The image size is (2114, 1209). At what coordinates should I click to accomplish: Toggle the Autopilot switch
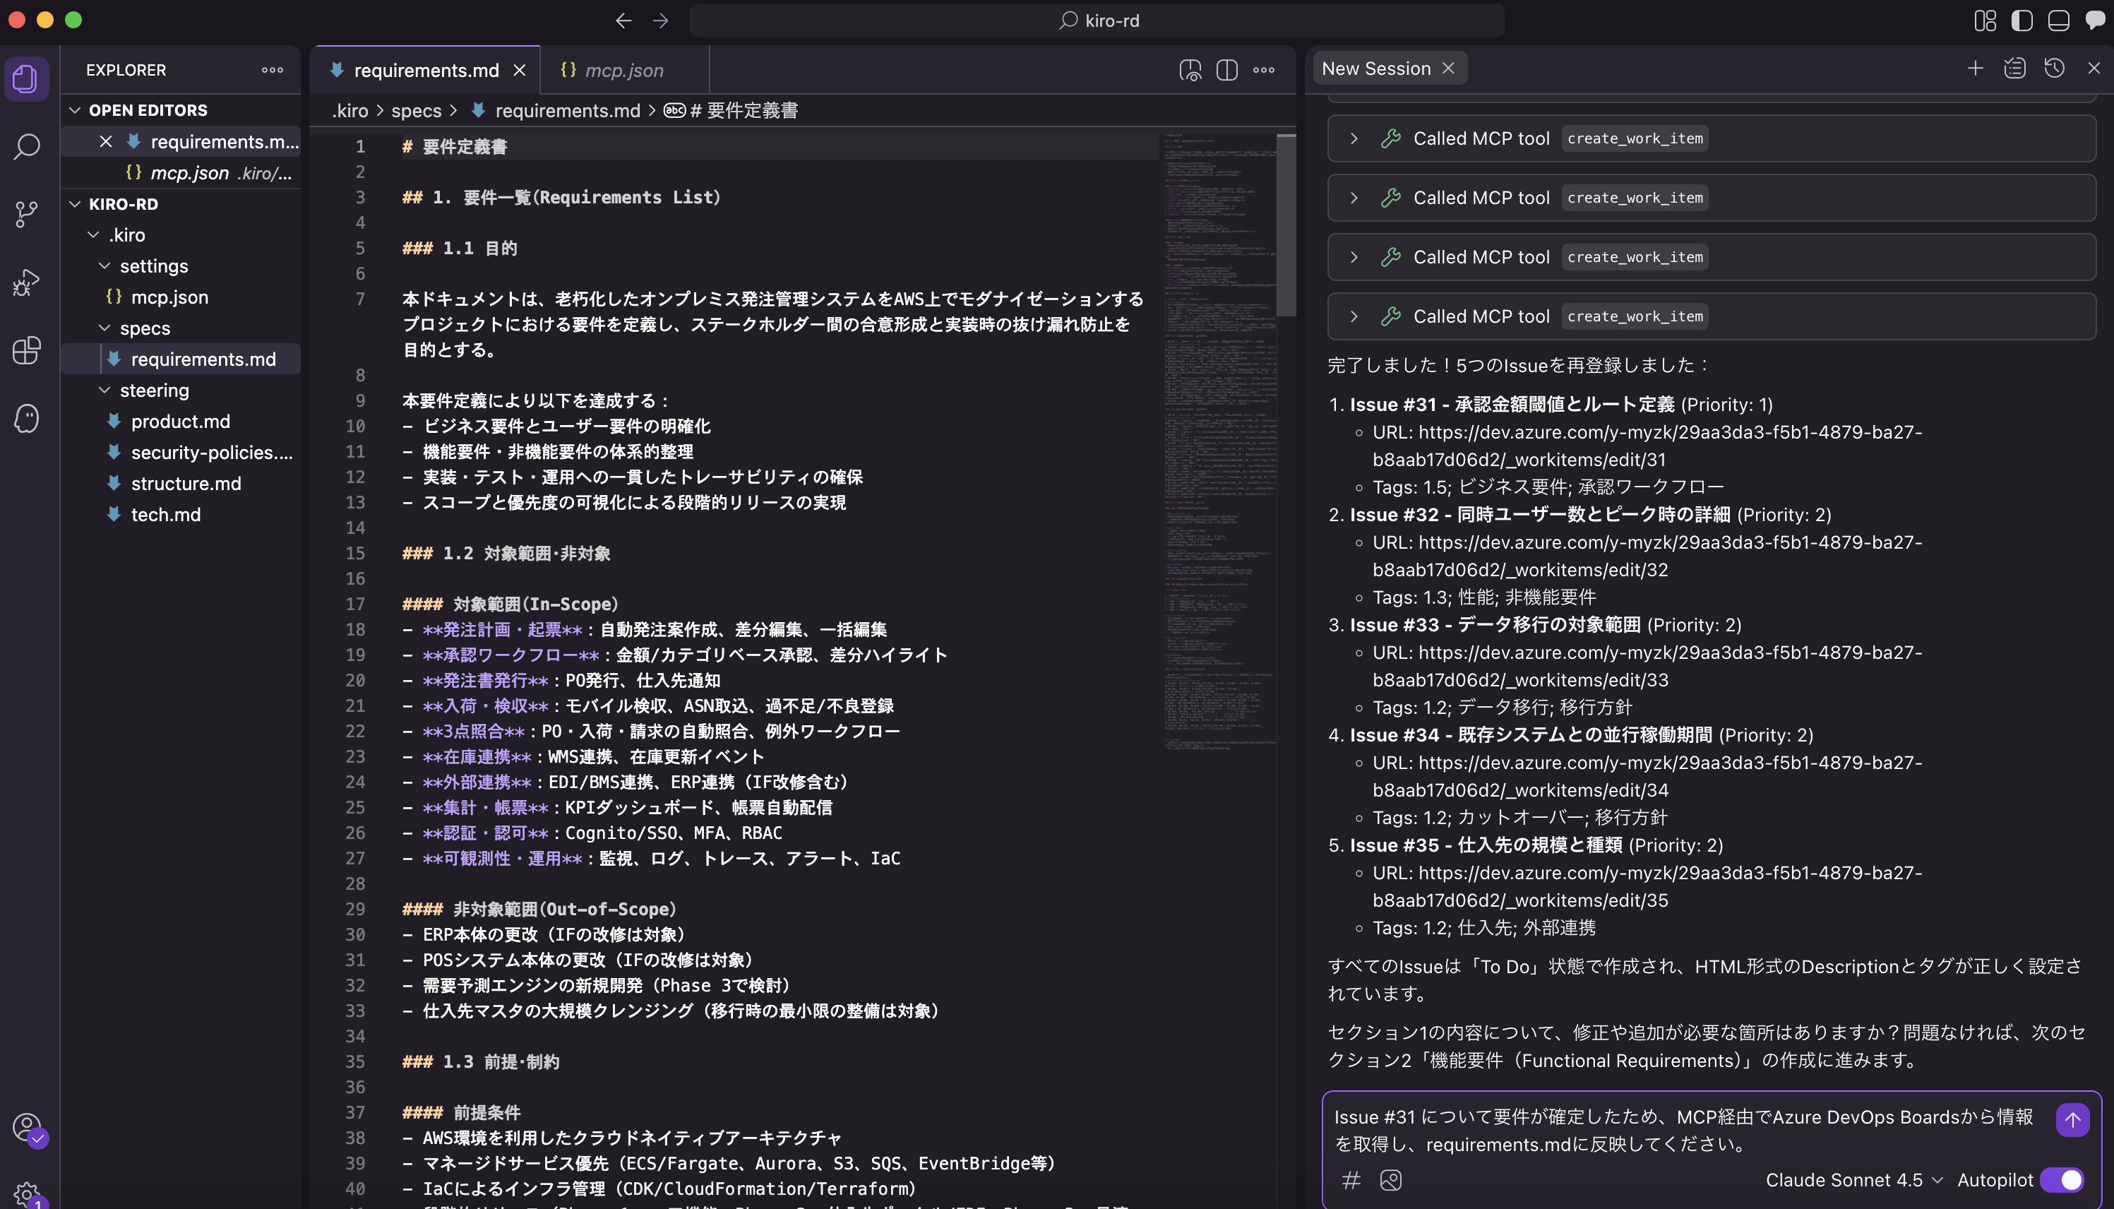2062,1180
